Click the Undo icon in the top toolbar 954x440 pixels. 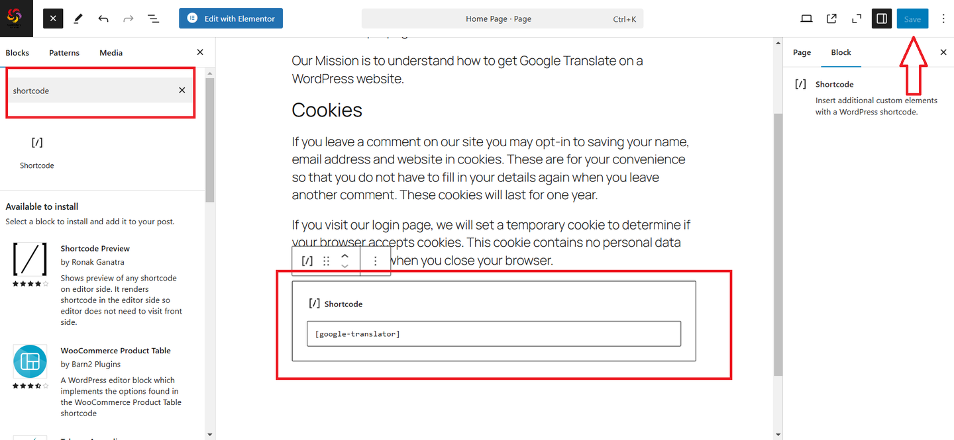click(103, 18)
